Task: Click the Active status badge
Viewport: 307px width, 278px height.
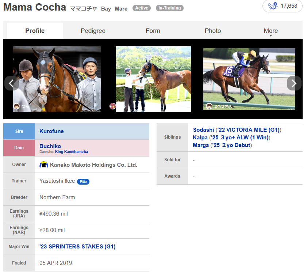Action: pos(142,8)
